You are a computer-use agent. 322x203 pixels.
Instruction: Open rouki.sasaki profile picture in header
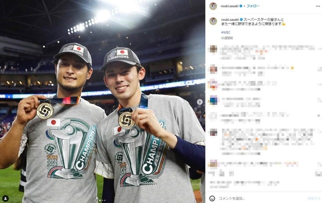(x=213, y=6)
